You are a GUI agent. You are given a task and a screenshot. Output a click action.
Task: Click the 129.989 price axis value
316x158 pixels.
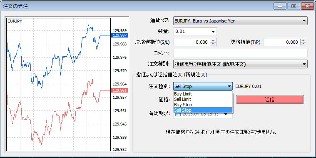click(x=120, y=31)
